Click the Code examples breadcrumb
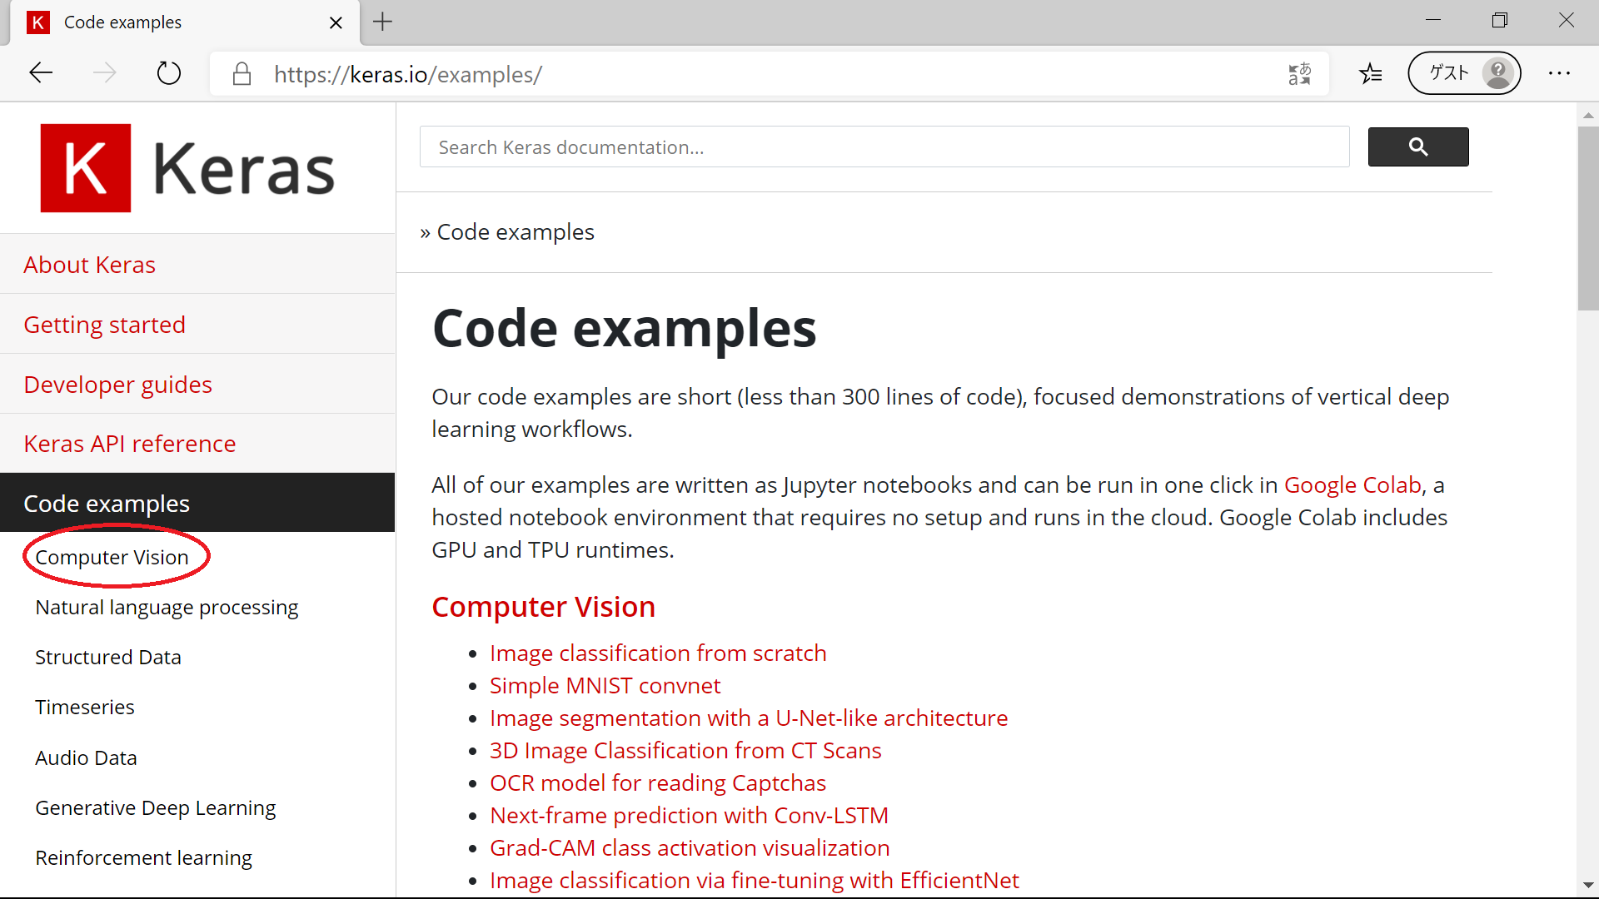Screen dimensions: 1599x899 [516, 231]
